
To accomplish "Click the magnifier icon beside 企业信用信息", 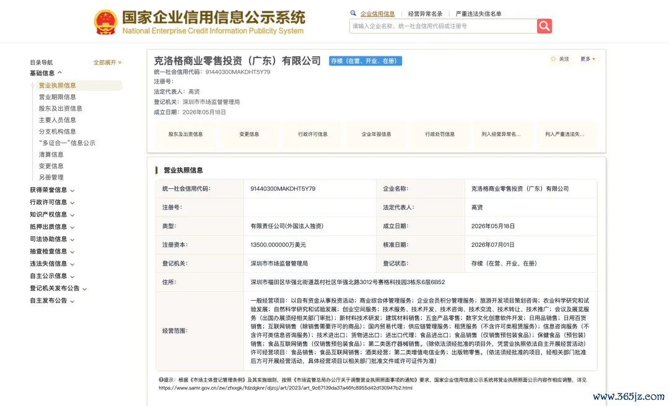I will (353, 13).
